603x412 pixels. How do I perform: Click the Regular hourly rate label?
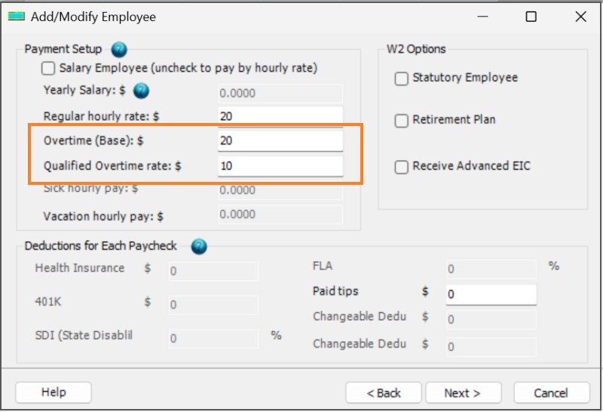[x=101, y=116]
